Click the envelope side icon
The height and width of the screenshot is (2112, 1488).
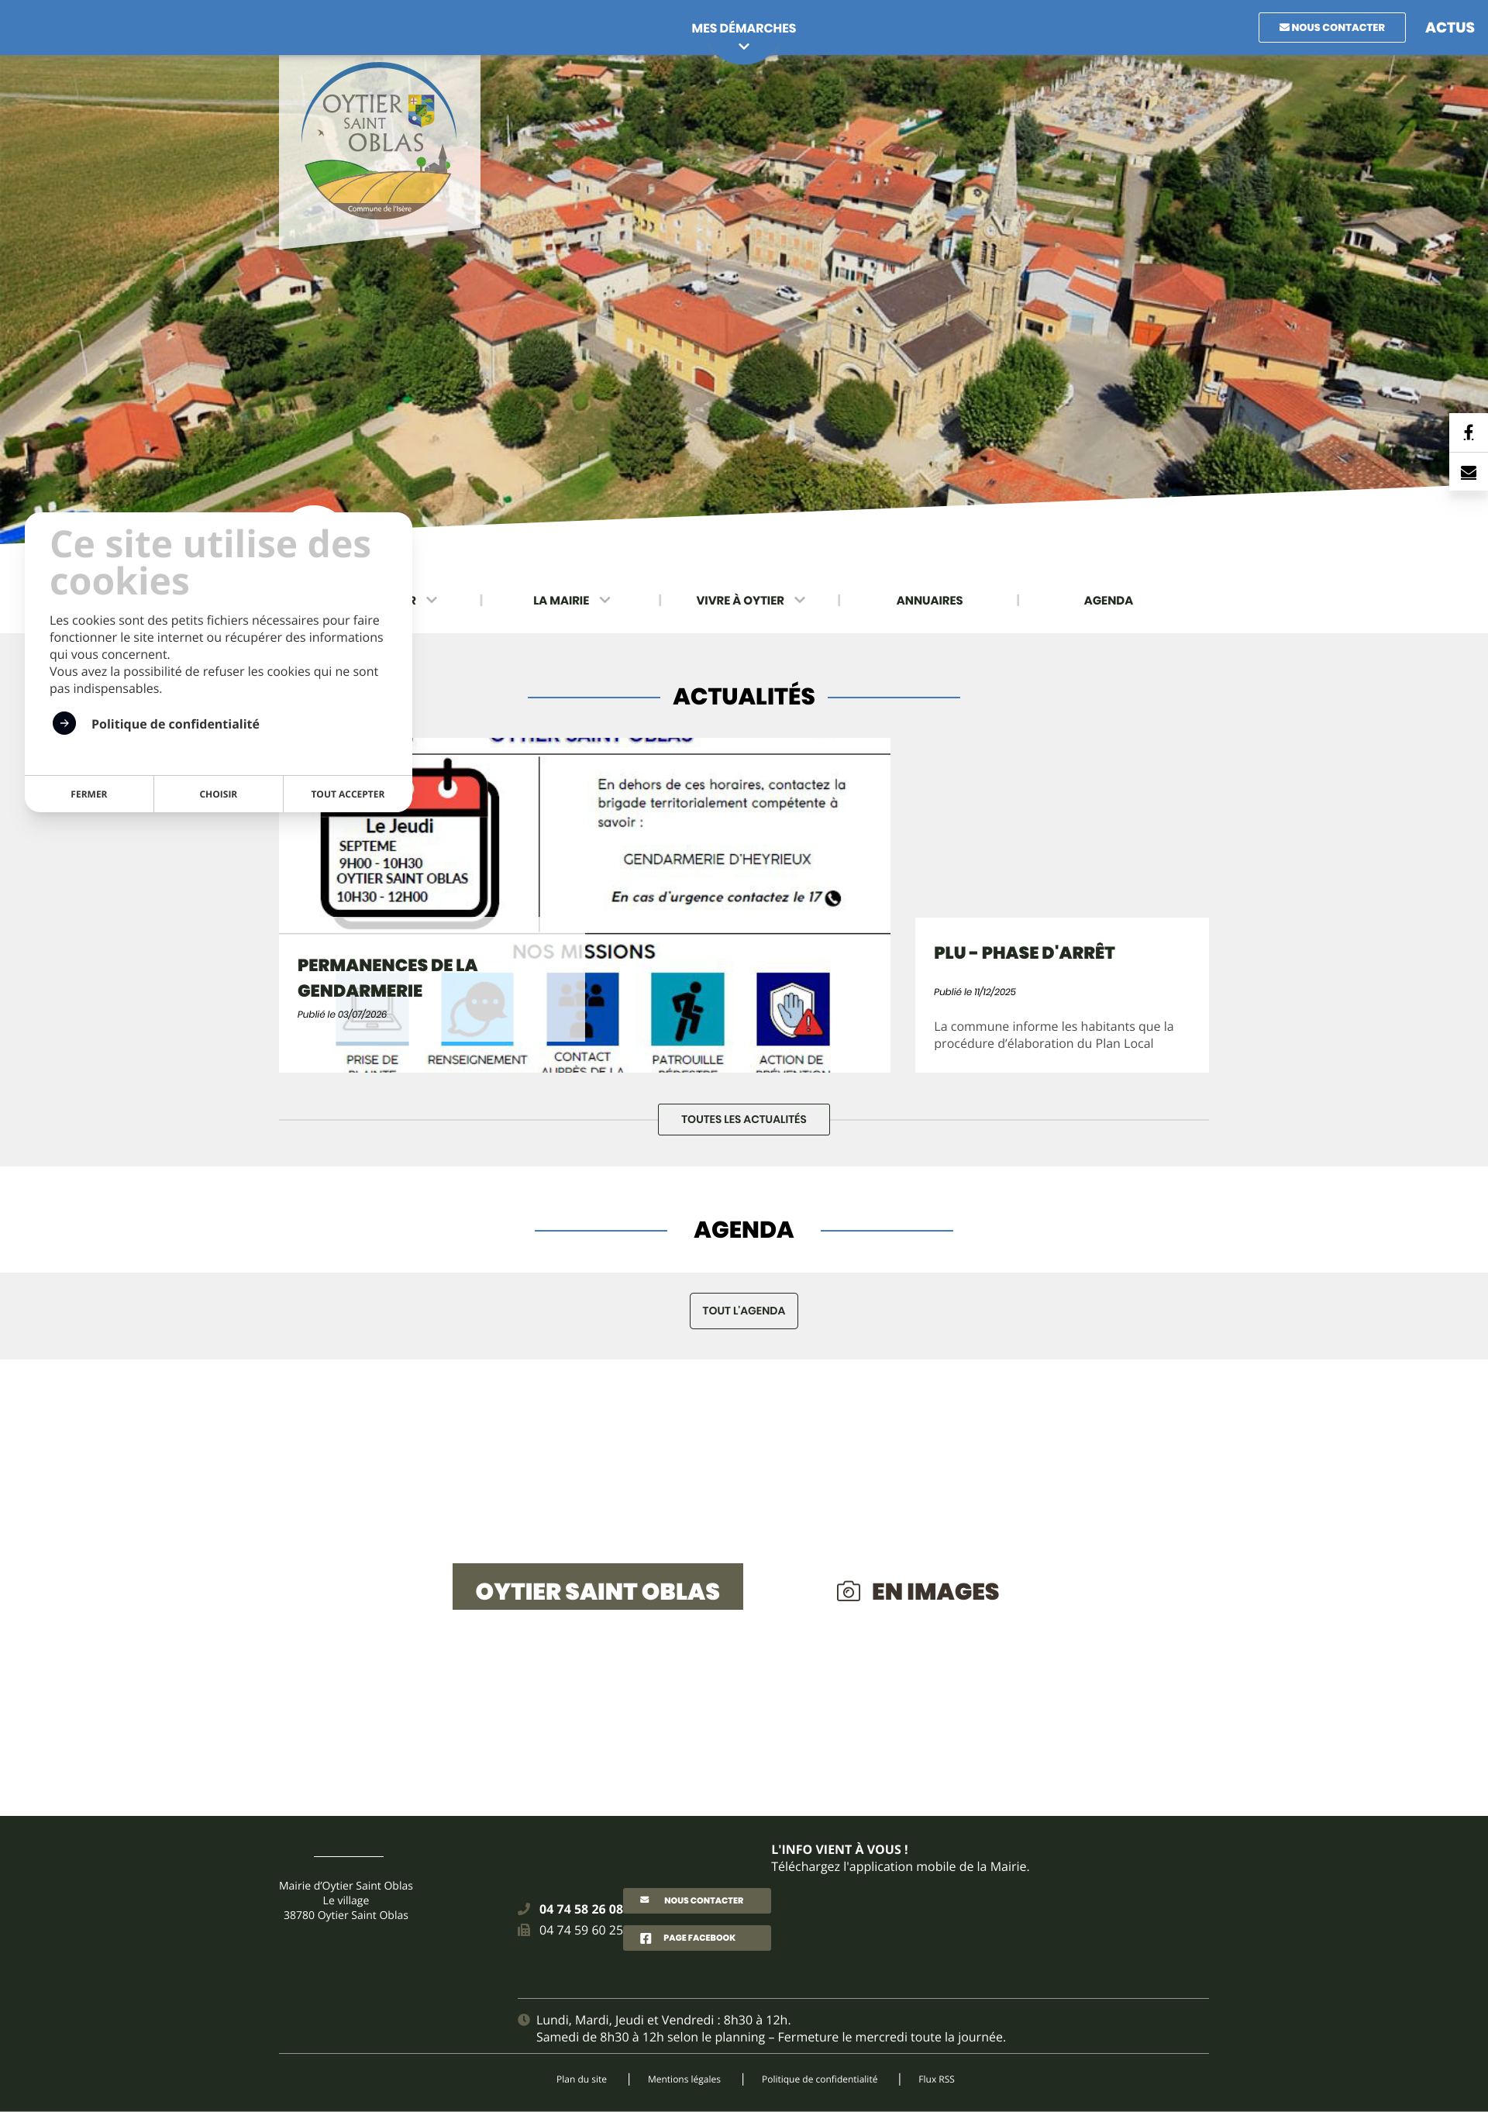pyautogui.click(x=1469, y=472)
